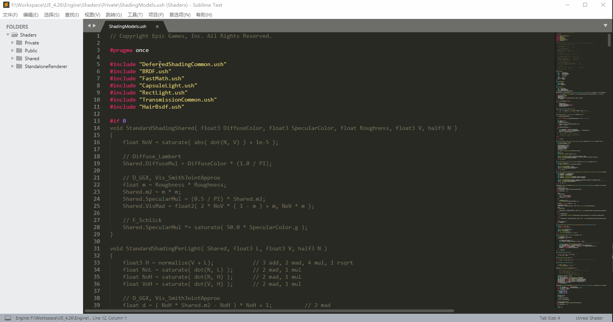Click the "CapsuleLight.ush" include string

pos(168,85)
